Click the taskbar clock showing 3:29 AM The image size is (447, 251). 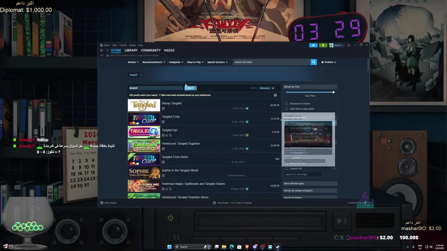coord(440,247)
